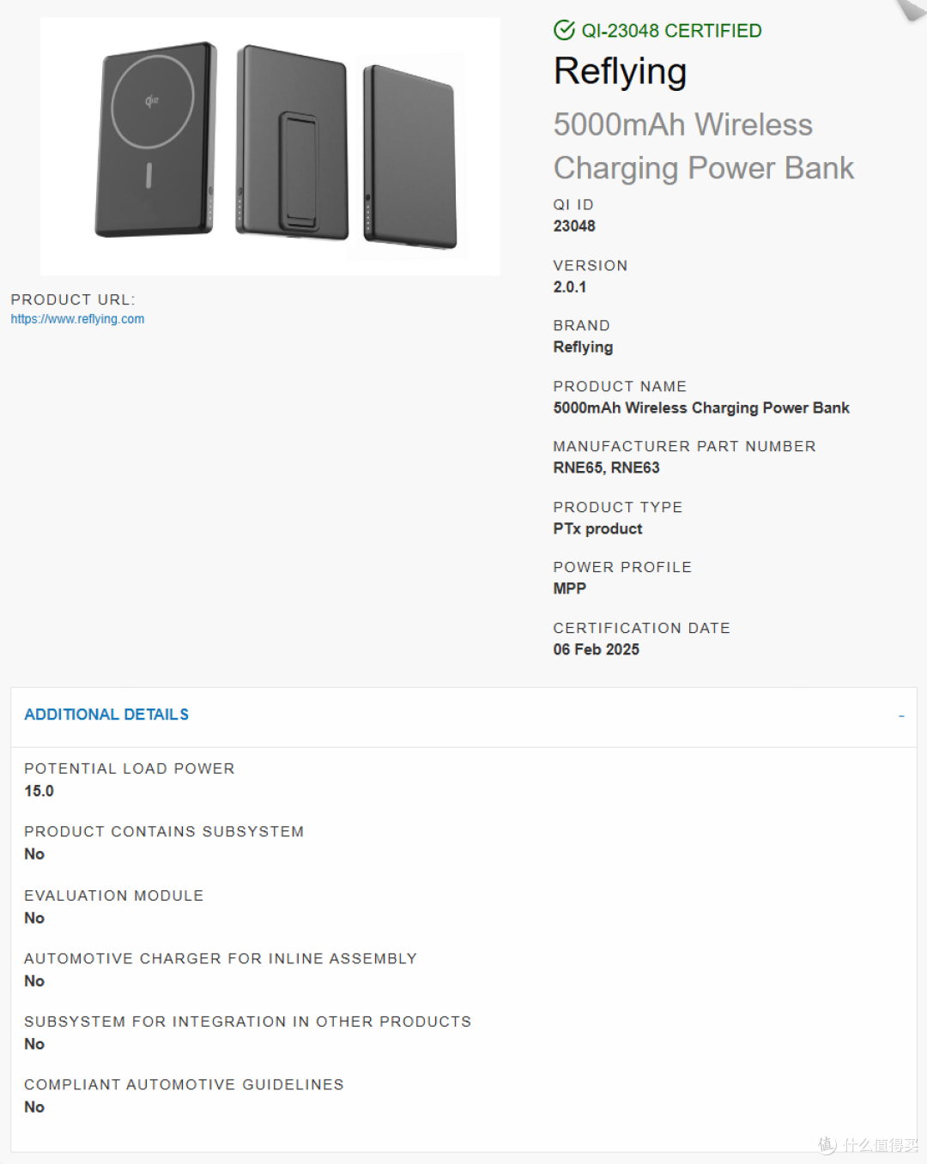
Task: Click the right side-view power bank image
Action: tap(410, 158)
